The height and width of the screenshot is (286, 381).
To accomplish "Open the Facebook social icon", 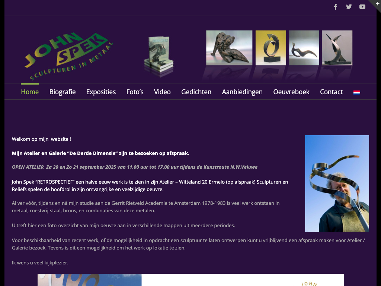I will coord(335,7).
